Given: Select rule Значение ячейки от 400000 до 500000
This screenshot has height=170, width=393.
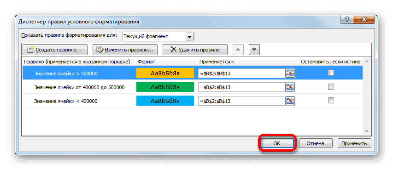Looking at the screenshot, I should [x=79, y=87].
